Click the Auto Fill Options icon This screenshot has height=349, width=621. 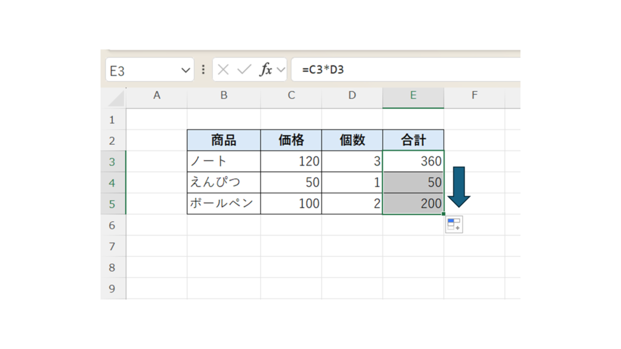click(x=454, y=225)
